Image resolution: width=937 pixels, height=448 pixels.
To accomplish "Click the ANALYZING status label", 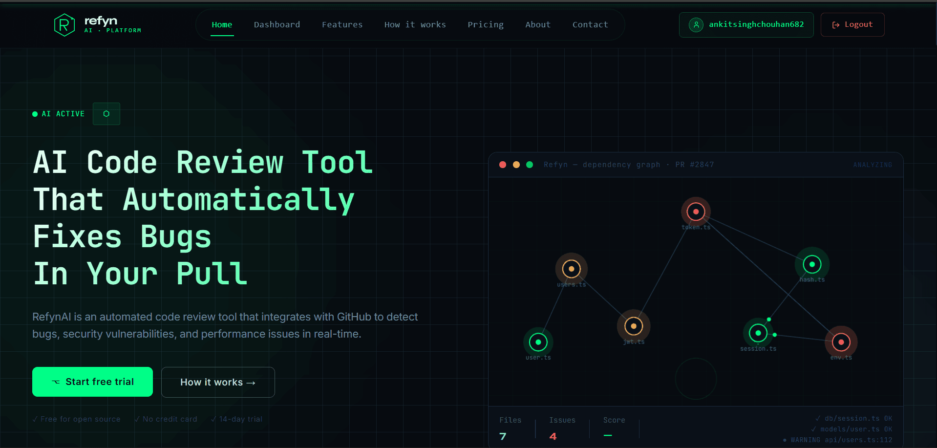I will pyautogui.click(x=873, y=165).
